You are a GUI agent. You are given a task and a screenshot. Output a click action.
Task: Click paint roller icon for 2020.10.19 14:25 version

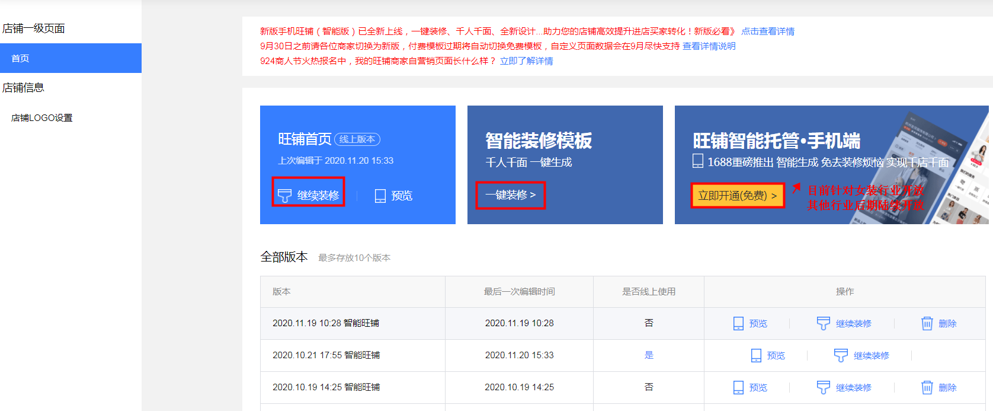(x=823, y=387)
